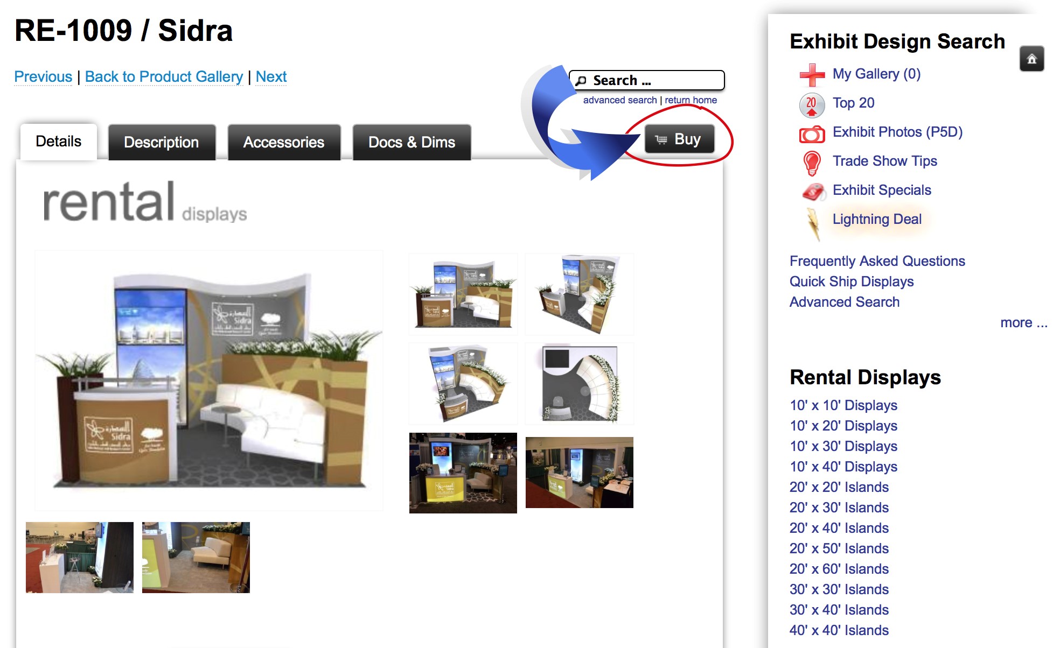
Task: View the top-down floor plan thumbnail
Action: [x=579, y=384]
